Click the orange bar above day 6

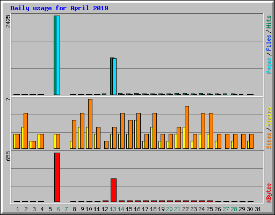coord(58,141)
